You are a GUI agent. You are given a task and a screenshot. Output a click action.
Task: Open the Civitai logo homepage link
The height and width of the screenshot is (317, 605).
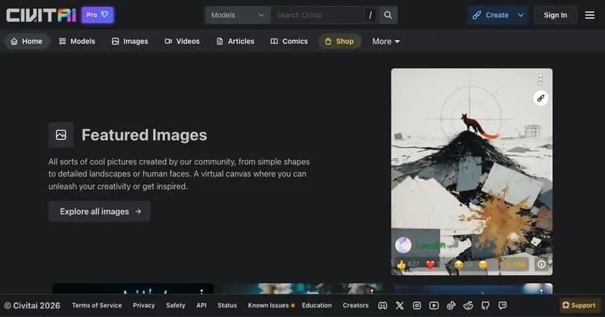(41, 15)
